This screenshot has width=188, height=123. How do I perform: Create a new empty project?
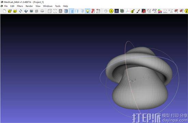(4, 11)
